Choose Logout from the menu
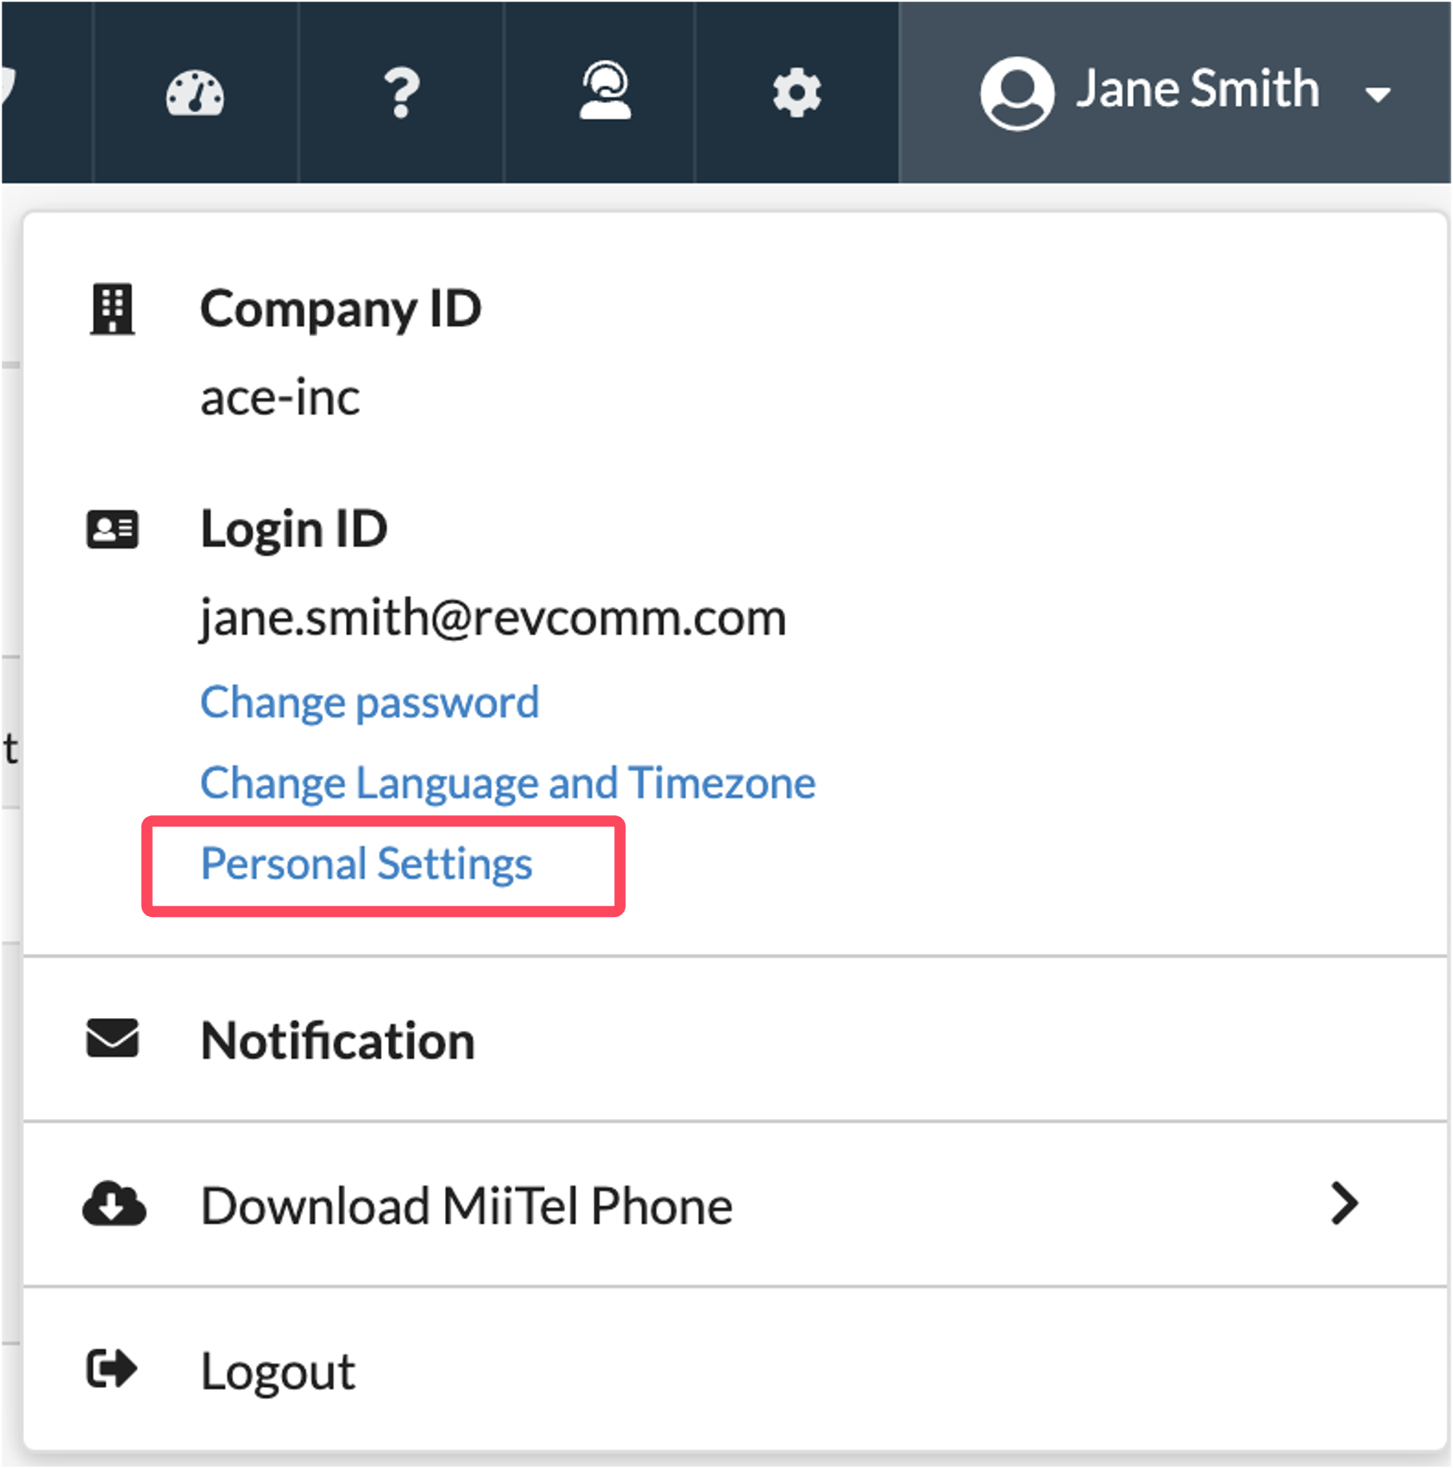Image resolution: width=1453 pixels, height=1468 pixels. pyautogui.click(x=735, y=1369)
